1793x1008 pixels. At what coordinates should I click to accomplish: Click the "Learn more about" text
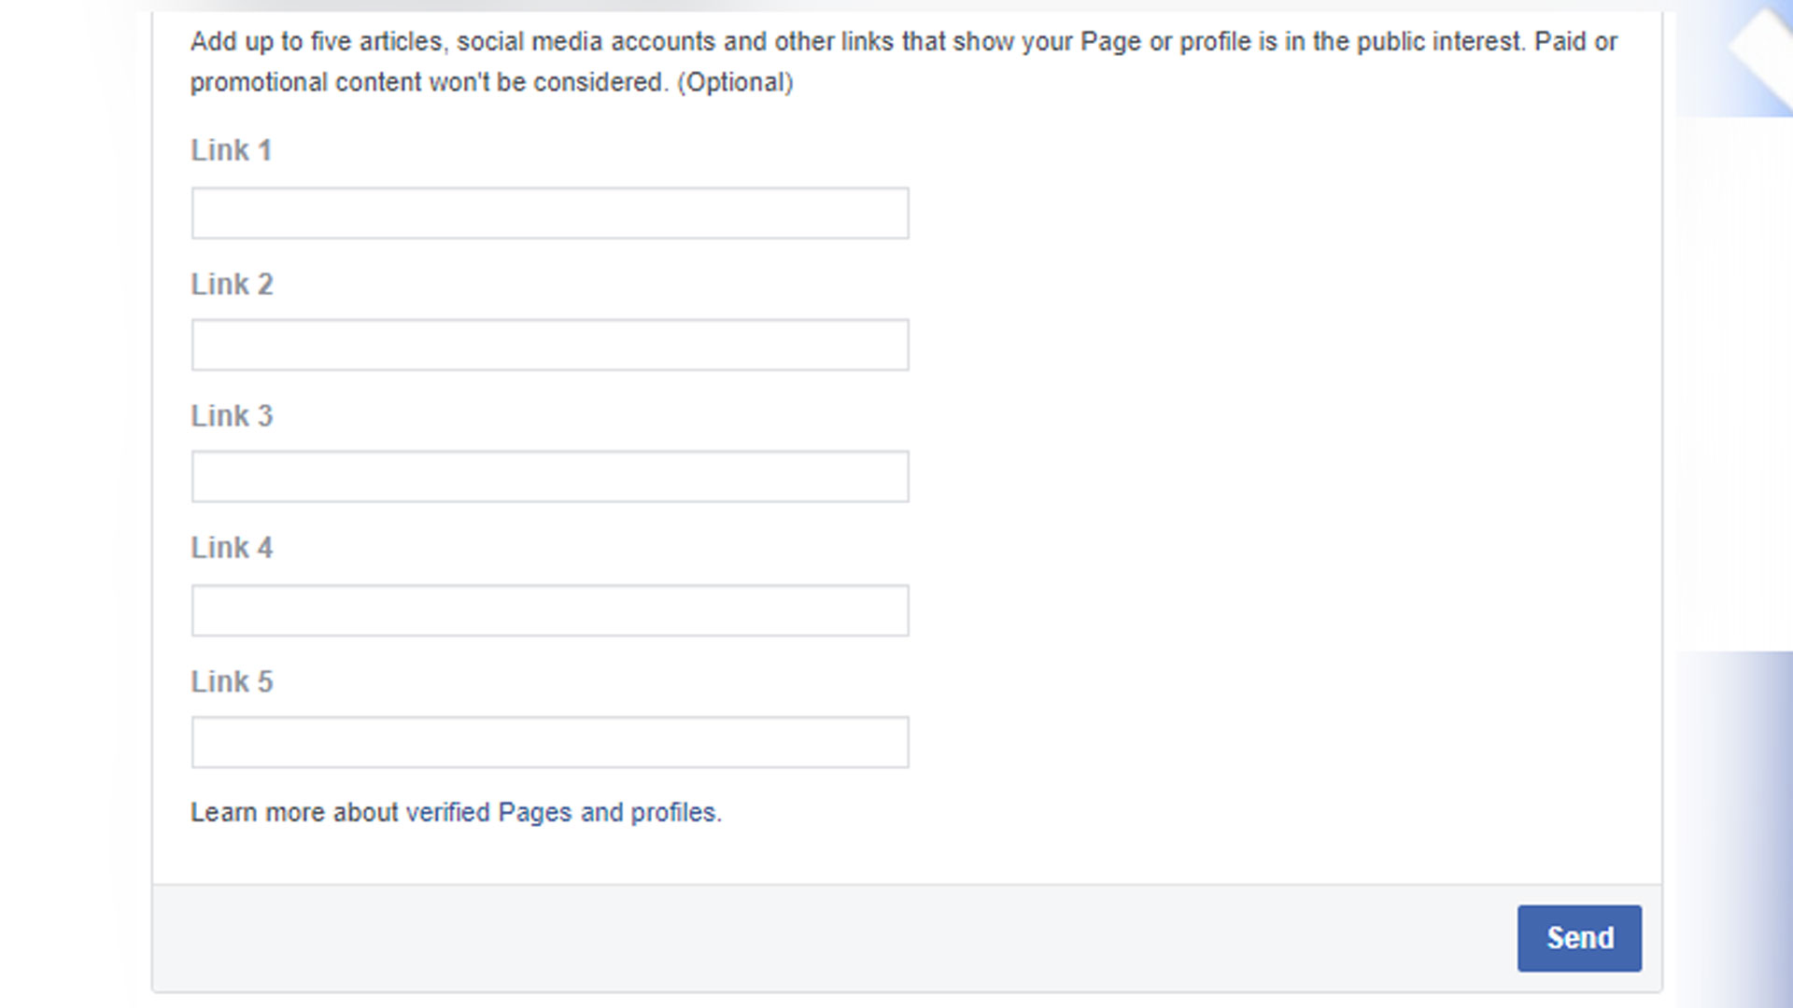[x=294, y=813]
